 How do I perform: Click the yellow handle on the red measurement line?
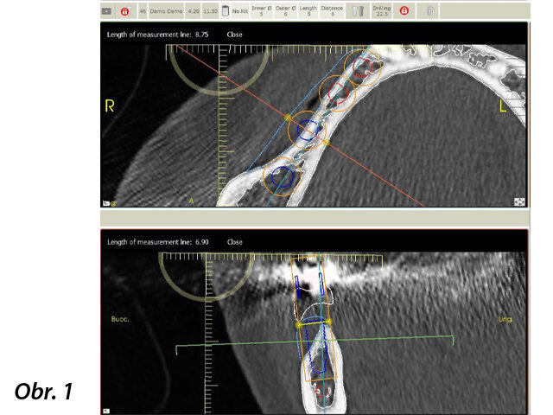(x=288, y=118)
